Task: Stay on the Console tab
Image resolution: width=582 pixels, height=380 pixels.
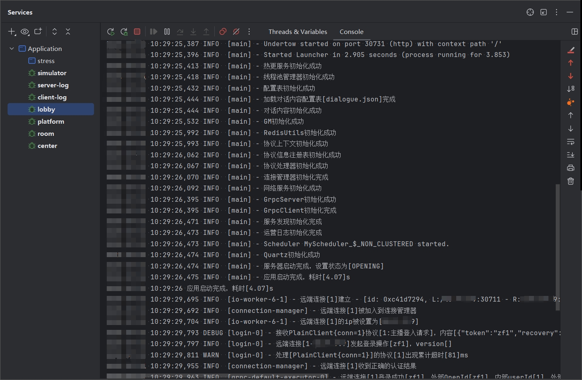Action: click(351, 32)
